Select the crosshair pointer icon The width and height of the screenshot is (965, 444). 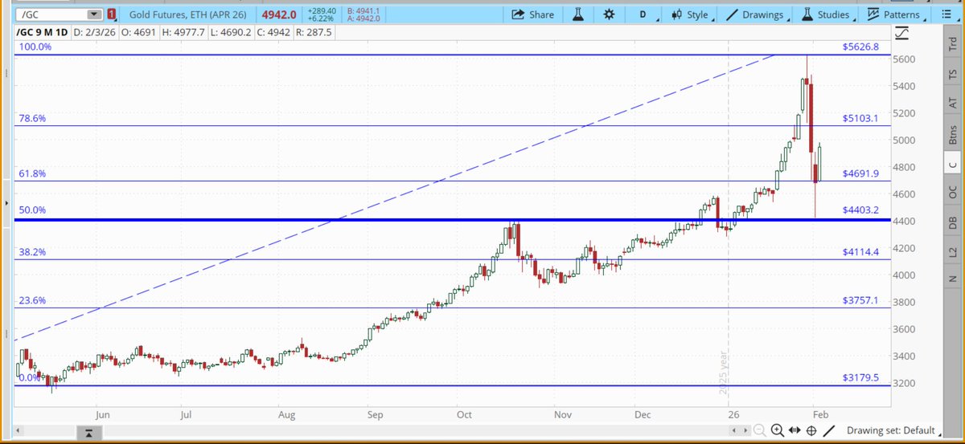point(811,430)
